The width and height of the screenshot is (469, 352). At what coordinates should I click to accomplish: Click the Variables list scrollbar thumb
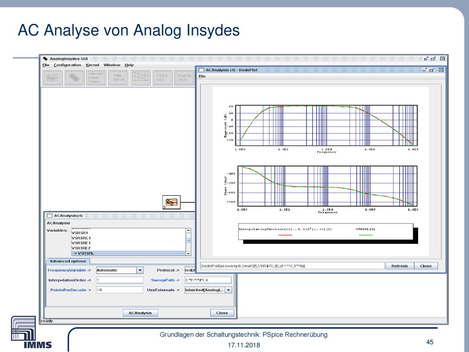(x=188, y=240)
